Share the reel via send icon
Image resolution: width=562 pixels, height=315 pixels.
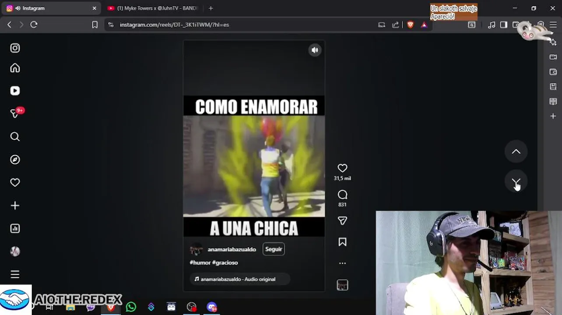342,221
